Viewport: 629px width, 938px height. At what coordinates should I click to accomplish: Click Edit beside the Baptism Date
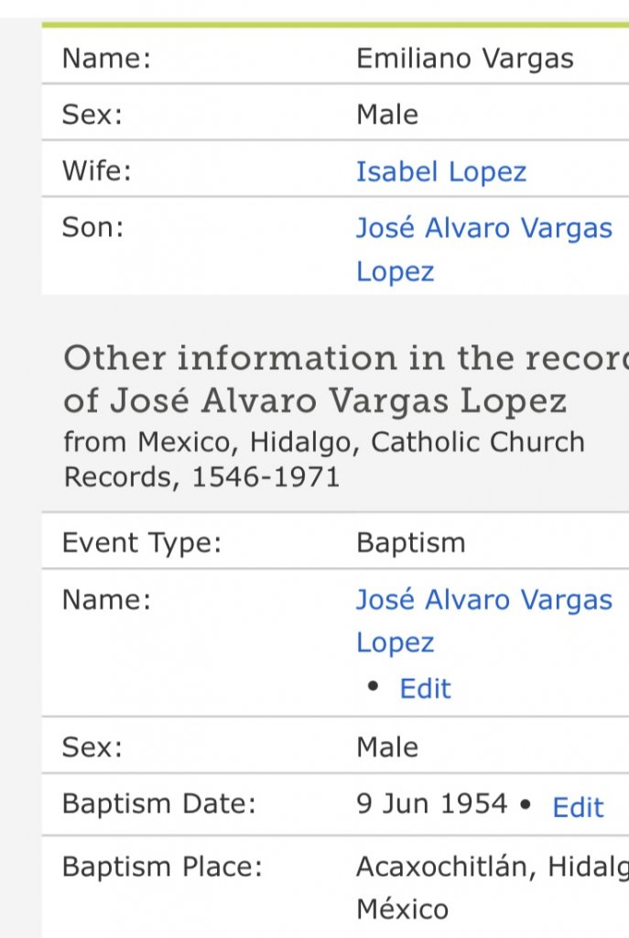click(x=578, y=807)
